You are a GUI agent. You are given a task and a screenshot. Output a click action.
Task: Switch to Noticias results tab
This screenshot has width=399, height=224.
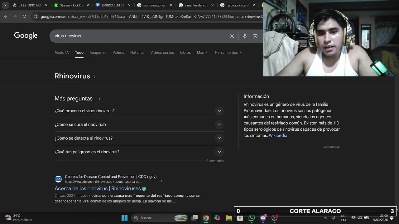pos(137,53)
